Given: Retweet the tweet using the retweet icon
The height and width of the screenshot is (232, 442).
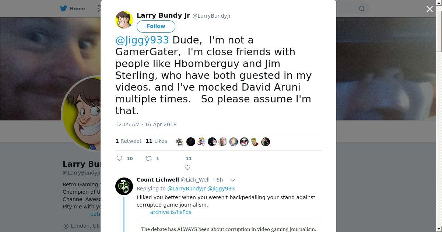Looking at the screenshot, I should click(149, 158).
